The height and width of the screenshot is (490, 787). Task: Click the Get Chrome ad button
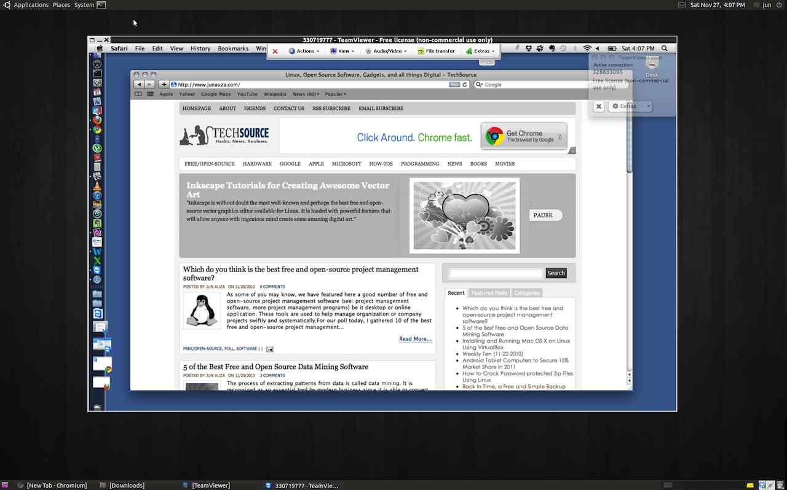click(524, 136)
